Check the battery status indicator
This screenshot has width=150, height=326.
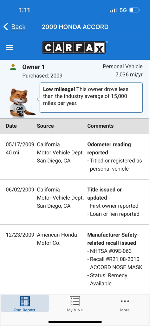134,10
